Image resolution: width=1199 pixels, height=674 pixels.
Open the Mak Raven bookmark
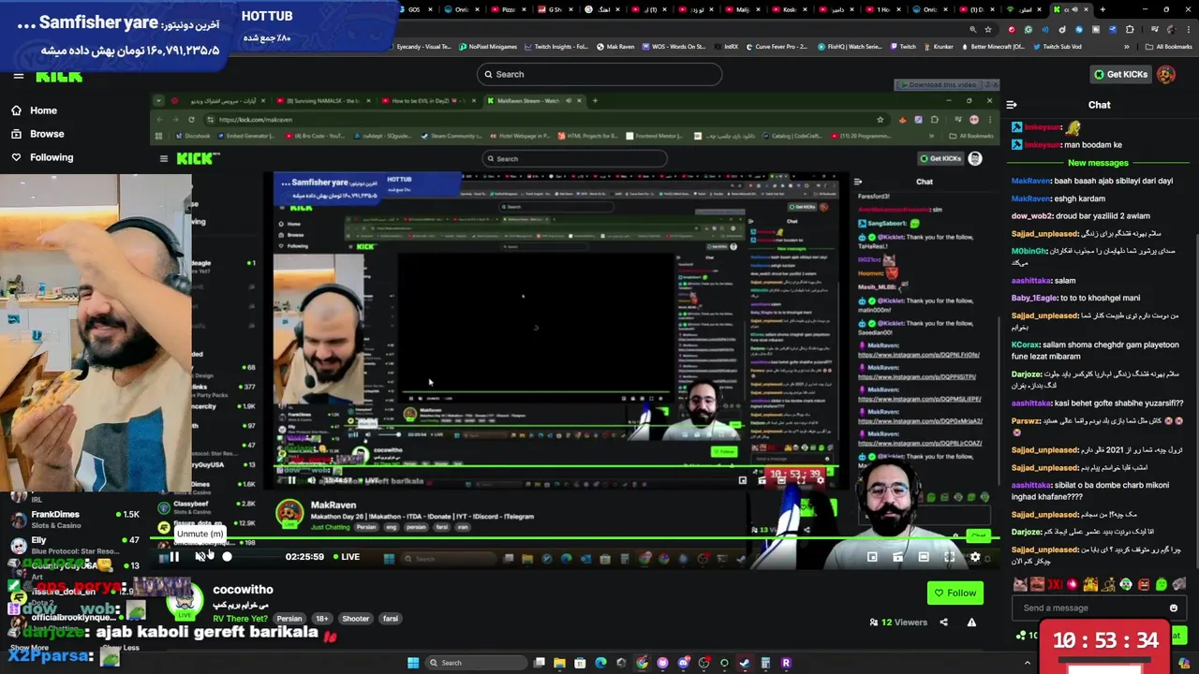614,47
